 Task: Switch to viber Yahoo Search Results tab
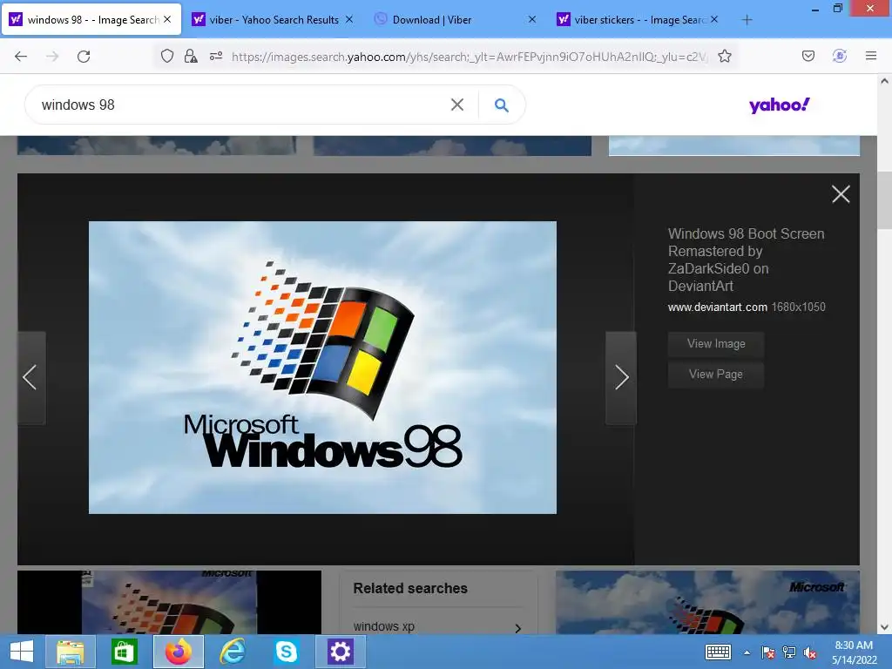pyautogui.click(x=274, y=20)
